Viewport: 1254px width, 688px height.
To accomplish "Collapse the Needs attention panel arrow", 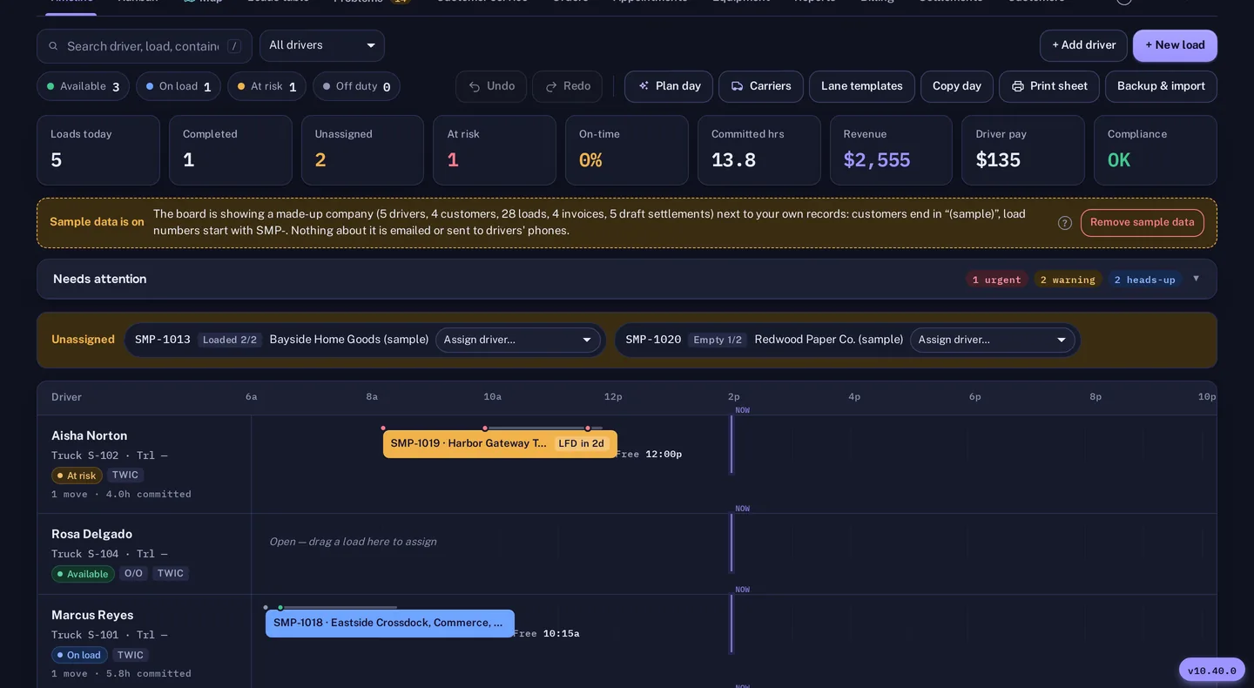I will (x=1196, y=279).
